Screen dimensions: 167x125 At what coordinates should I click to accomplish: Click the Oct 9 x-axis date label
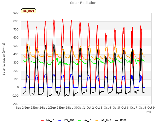point(151,108)
